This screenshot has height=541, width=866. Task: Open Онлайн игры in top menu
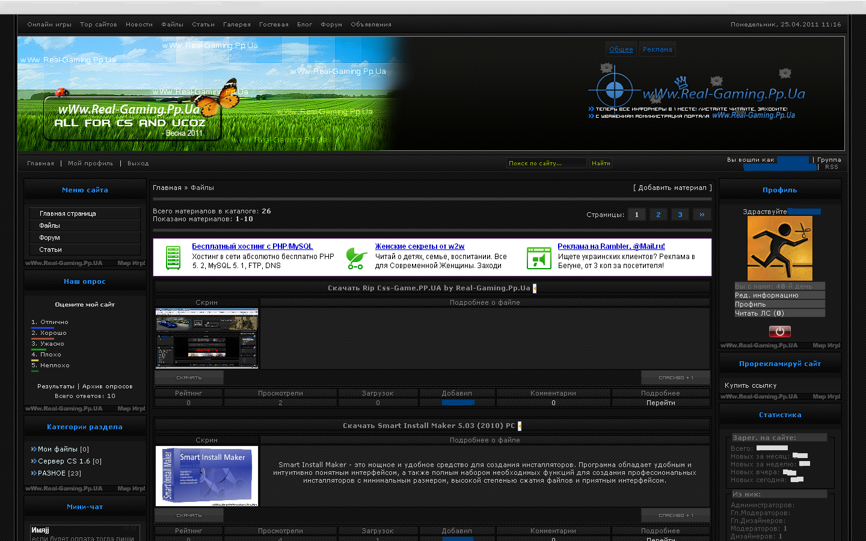(49, 25)
